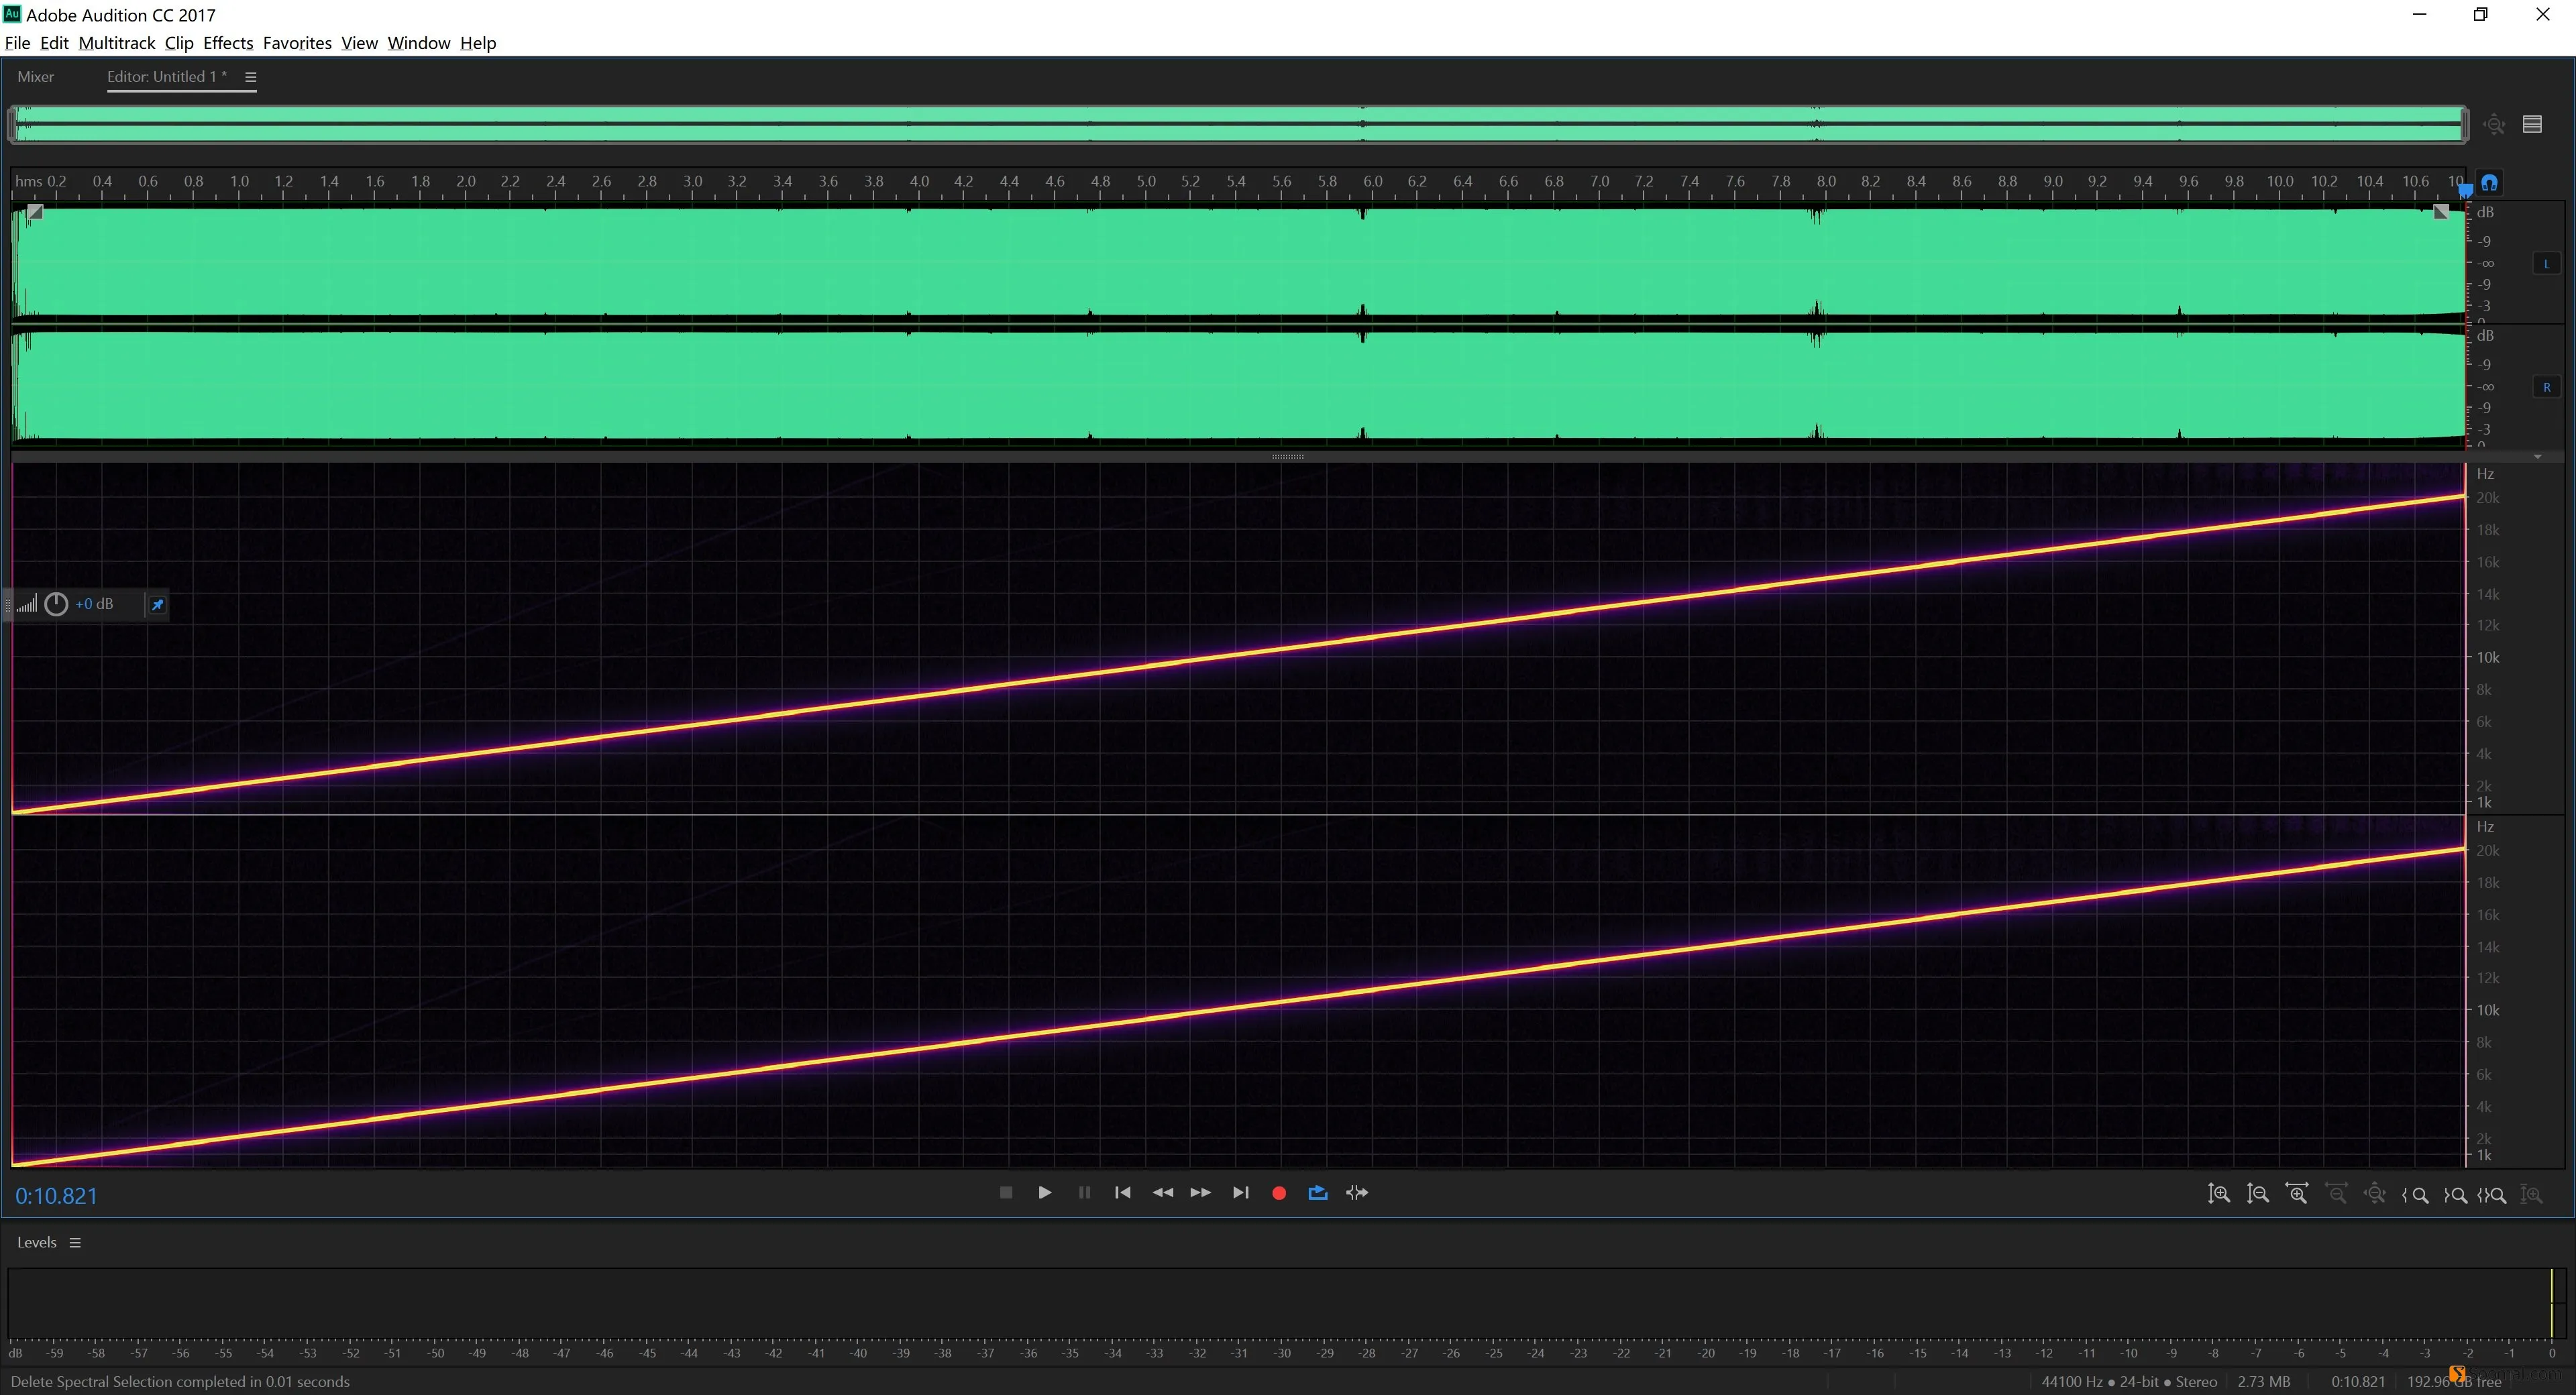Click the 5.0 mark on time ruler
The image size is (2576, 1395).
pyautogui.click(x=1146, y=182)
